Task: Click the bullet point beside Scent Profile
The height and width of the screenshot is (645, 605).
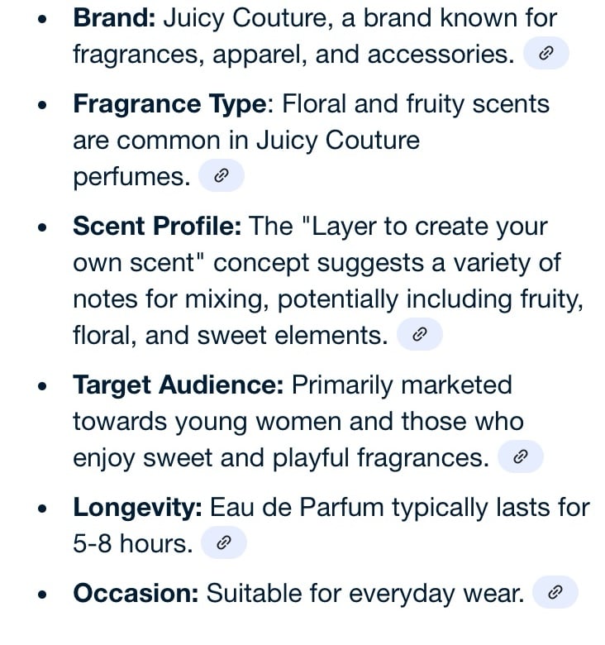Action: click(x=42, y=227)
